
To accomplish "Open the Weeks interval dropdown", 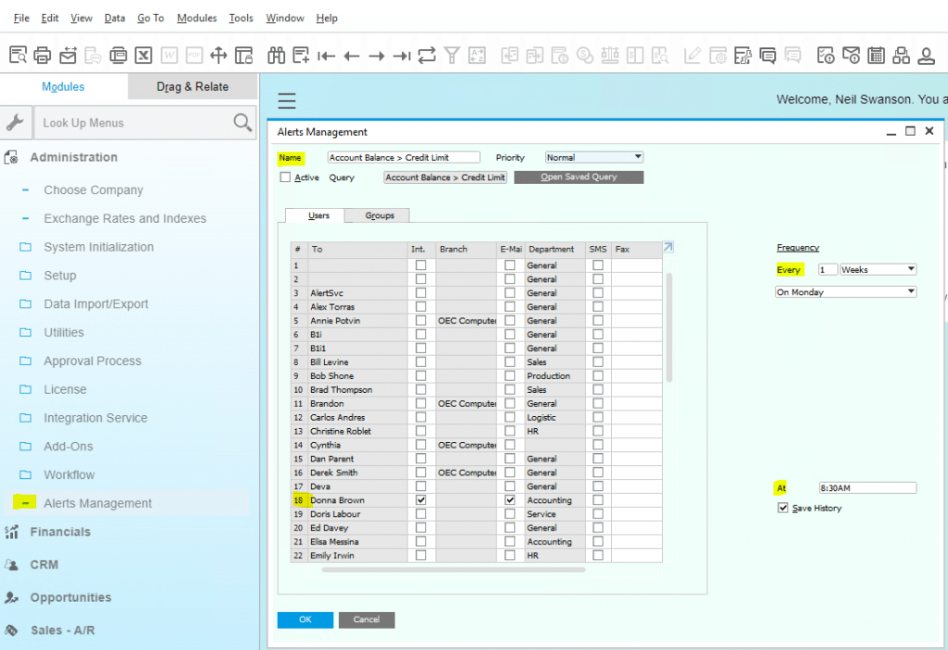I will (x=911, y=269).
